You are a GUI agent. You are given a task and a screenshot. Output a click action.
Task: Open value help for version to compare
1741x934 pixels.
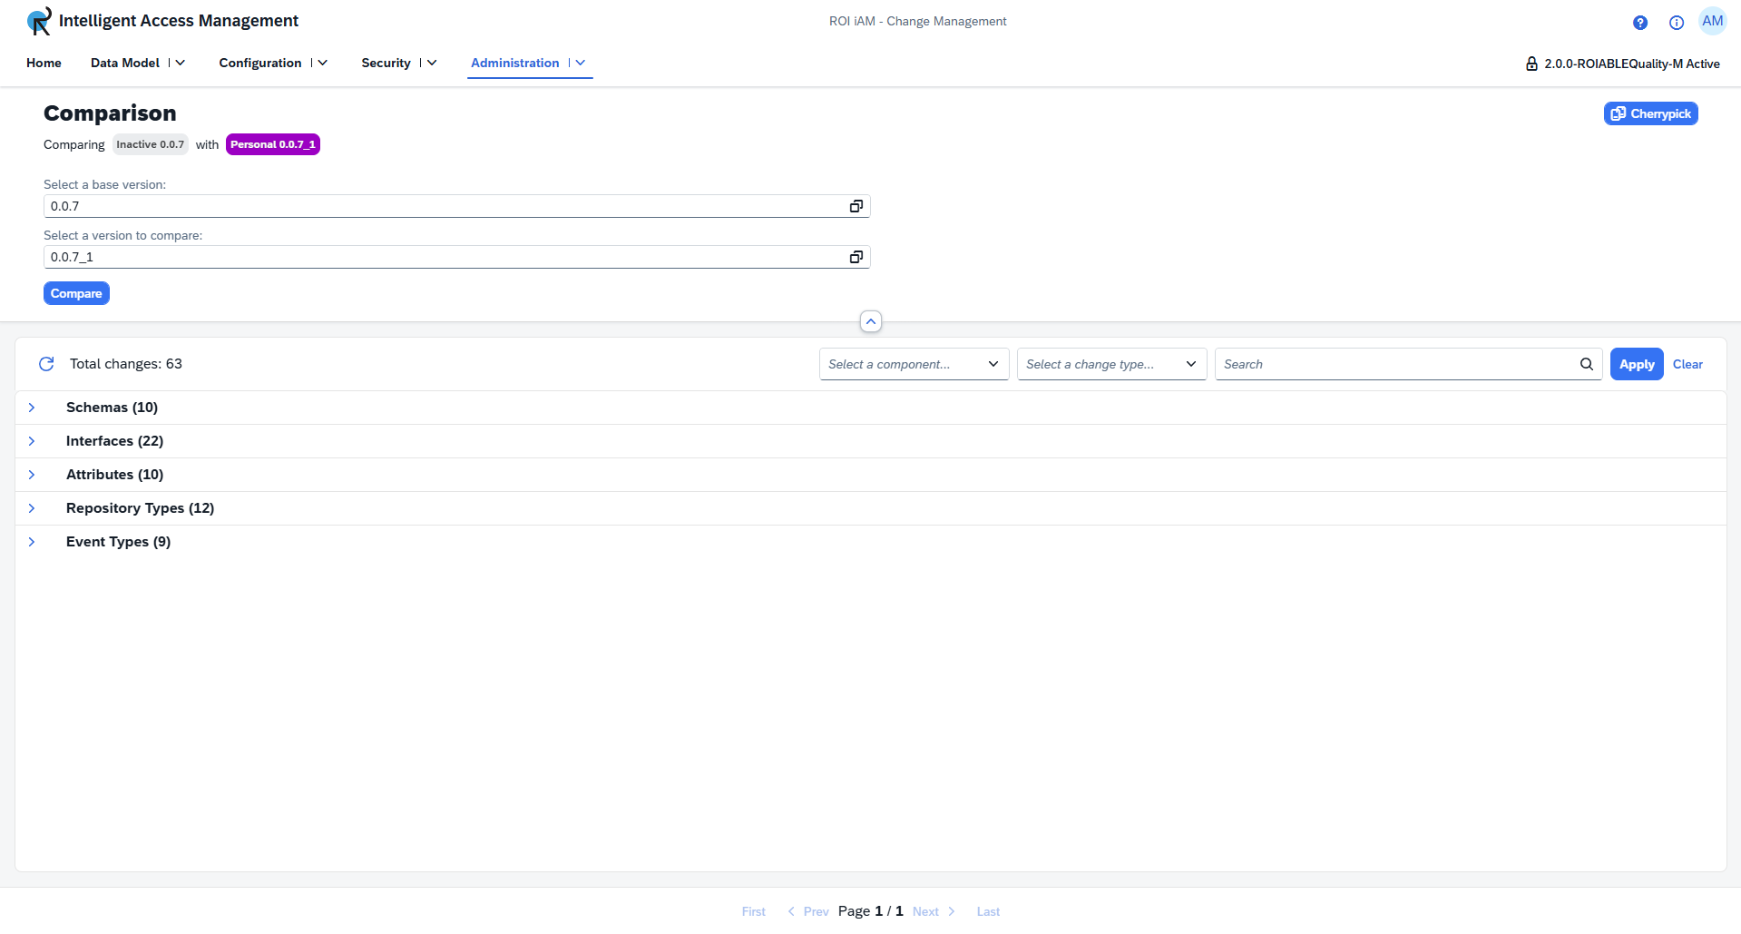tap(856, 257)
